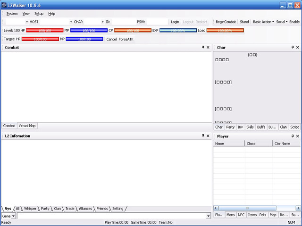Image resolution: width=302 pixels, height=226 pixels.
Task: Open the Buffs tab
Action: [261, 127]
